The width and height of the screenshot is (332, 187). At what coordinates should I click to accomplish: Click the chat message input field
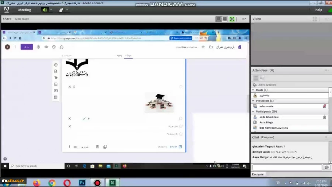pos(287,167)
